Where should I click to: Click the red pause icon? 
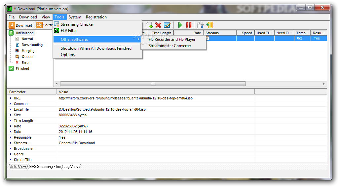[189, 25]
